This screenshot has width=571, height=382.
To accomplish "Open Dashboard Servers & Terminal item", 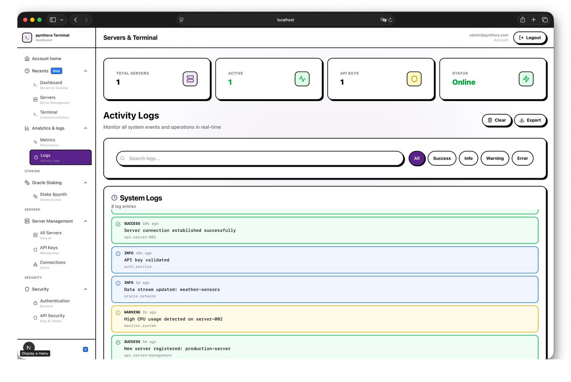I will point(60,85).
